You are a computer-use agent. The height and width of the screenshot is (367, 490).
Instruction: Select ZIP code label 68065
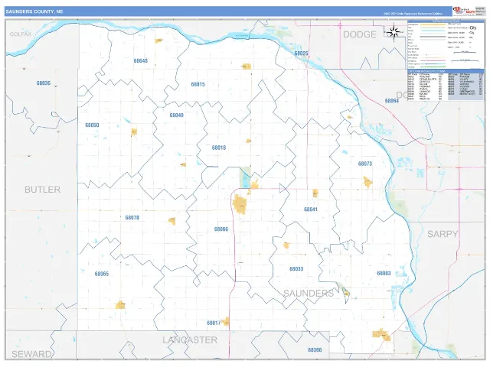(x=102, y=274)
